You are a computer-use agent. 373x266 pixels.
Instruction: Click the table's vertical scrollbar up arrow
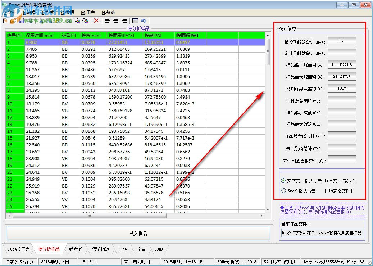(x=268, y=36)
